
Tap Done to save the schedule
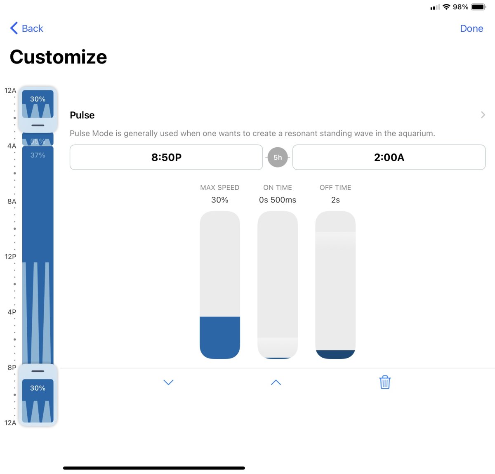pyautogui.click(x=471, y=28)
